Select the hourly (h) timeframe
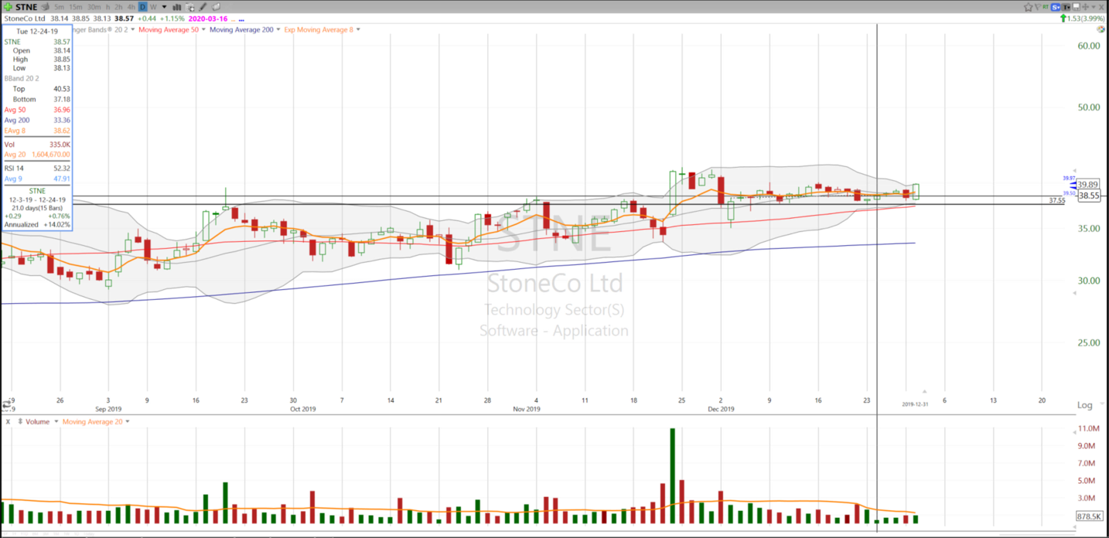The image size is (1109, 538). (108, 7)
